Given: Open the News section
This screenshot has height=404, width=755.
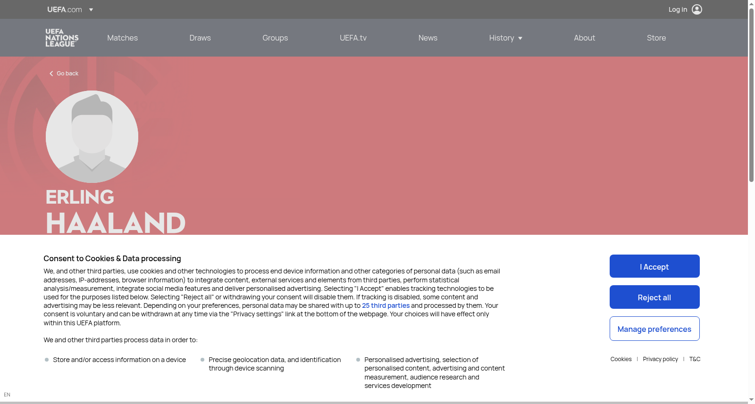Looking at the screenshot, I should [x=428, y=38].
